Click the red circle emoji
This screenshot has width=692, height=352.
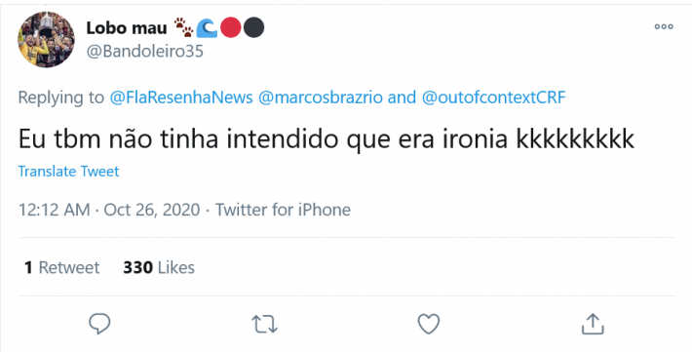(x=230, y=28)
